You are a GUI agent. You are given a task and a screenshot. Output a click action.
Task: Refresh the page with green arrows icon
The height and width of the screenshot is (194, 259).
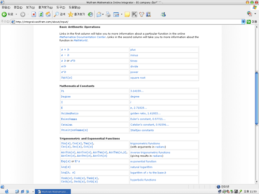[x=41, y=14]
